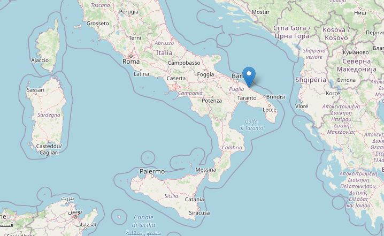
Task: Select the Shqipëria country label
Action: [311, 80]
